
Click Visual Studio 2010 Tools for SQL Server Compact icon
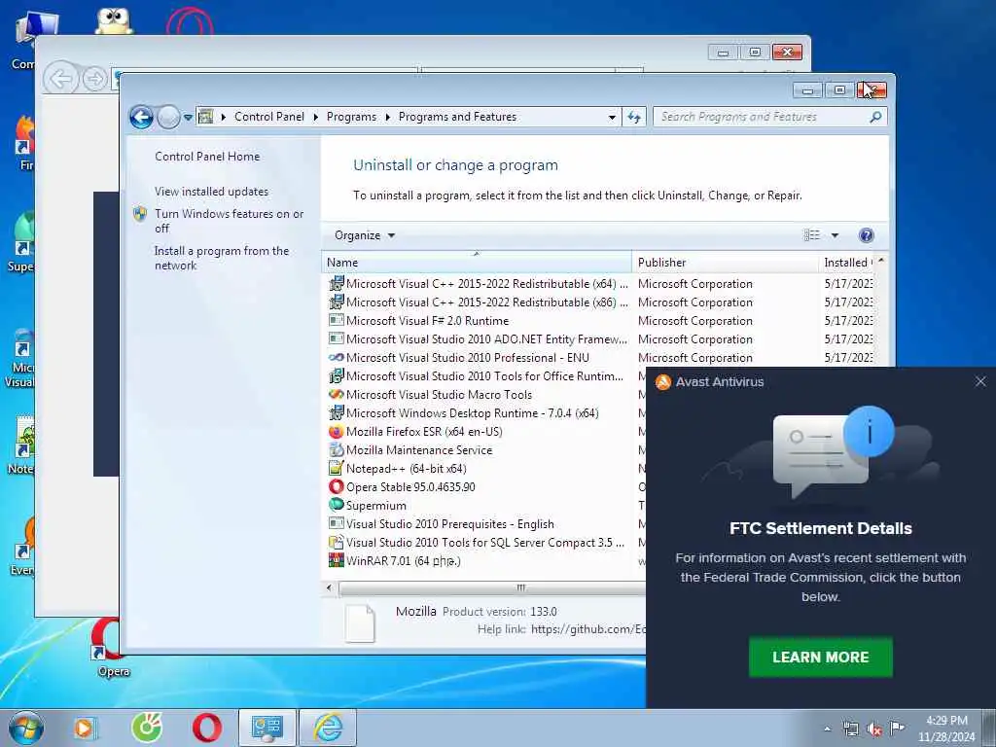[336, 543]
